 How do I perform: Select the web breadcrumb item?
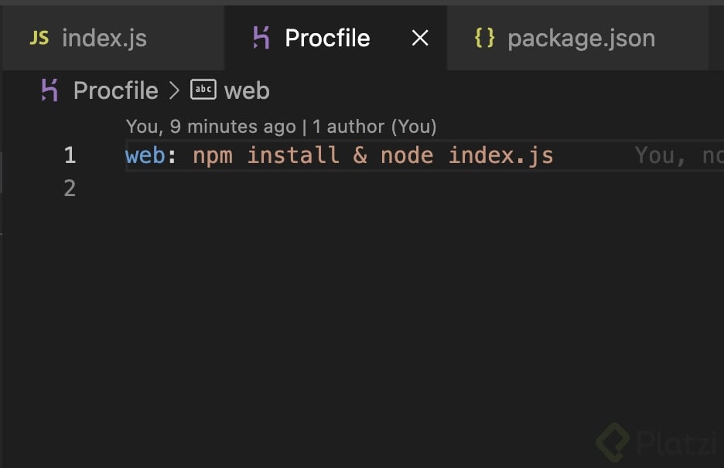click(x=247, y=90)
